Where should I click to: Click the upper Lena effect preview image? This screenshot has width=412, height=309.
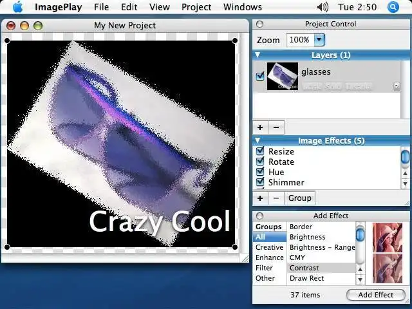click(388, 238)
